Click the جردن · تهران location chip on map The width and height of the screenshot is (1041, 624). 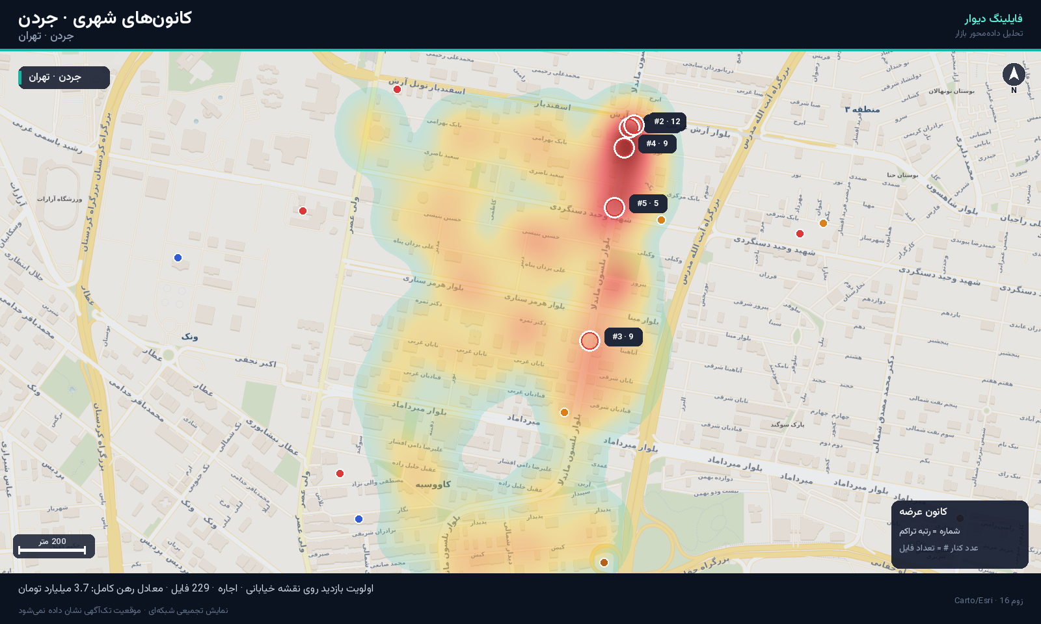[64, 77]
